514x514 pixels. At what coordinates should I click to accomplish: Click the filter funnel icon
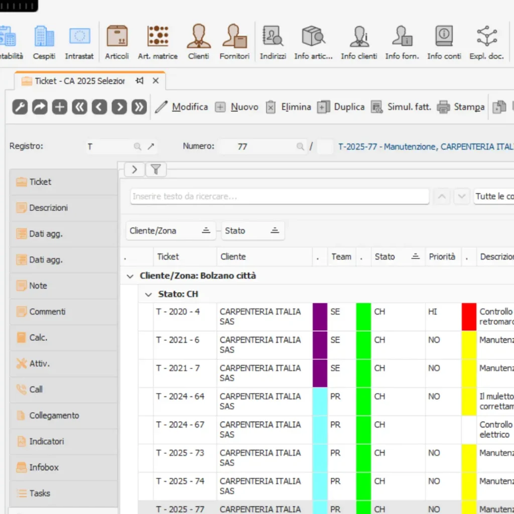[156, 170]
